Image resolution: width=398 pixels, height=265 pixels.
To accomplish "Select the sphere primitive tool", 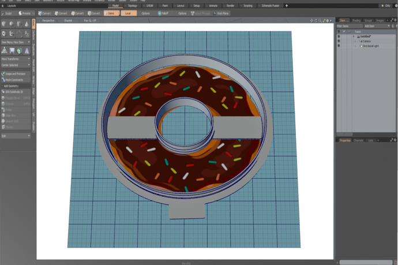I will click(x=13, y=24).
